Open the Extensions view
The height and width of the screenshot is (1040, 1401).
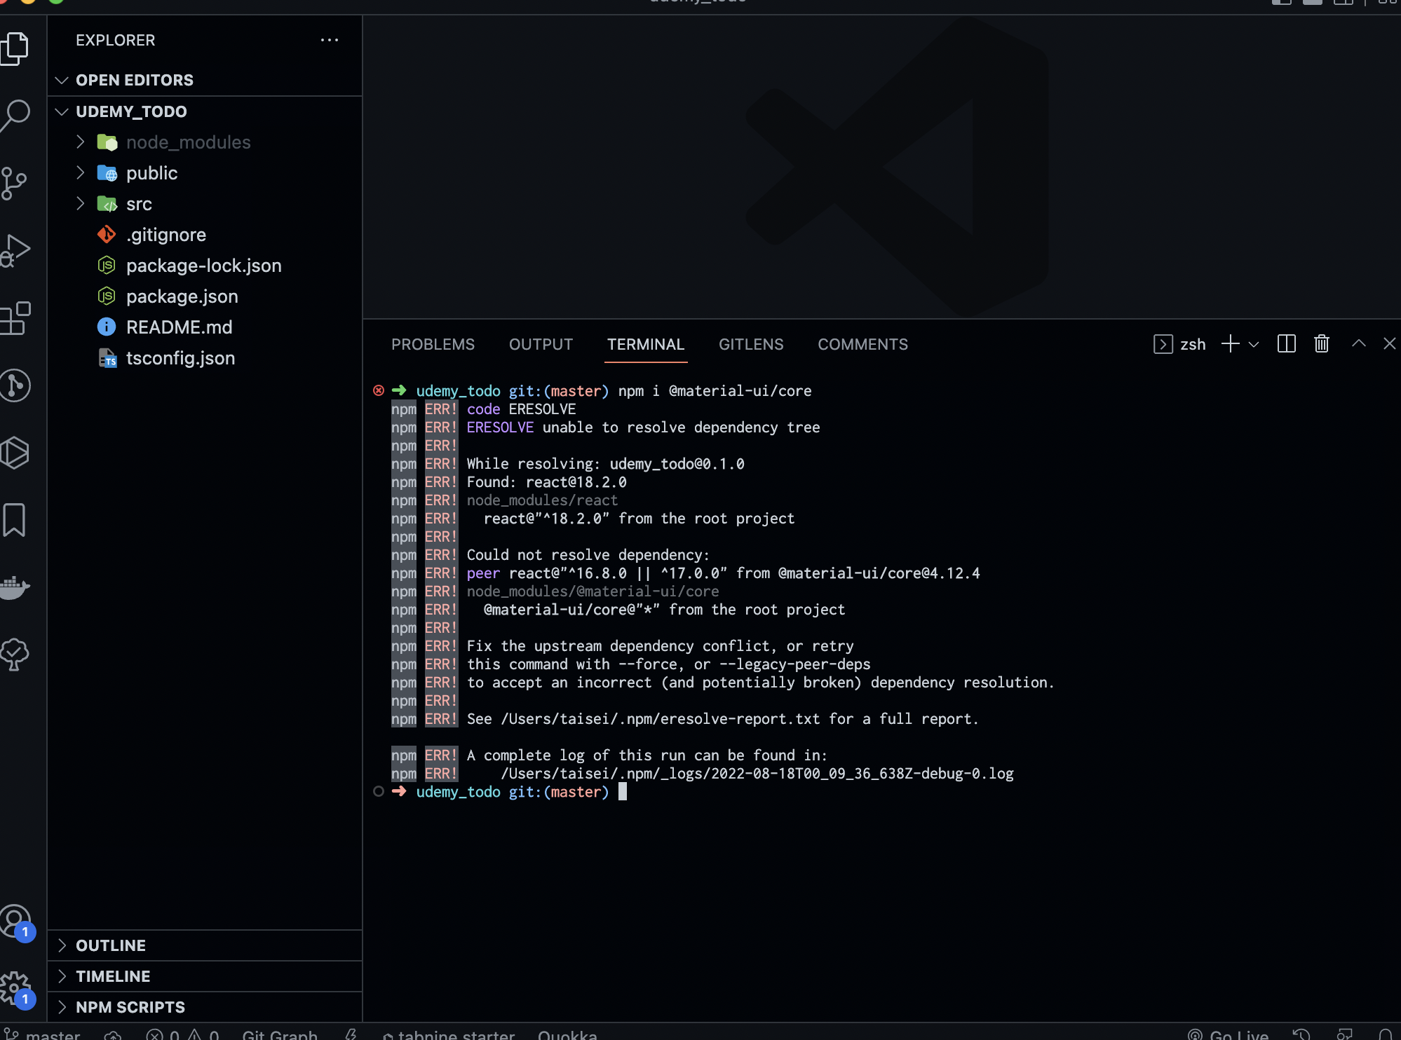coord(17,319)
